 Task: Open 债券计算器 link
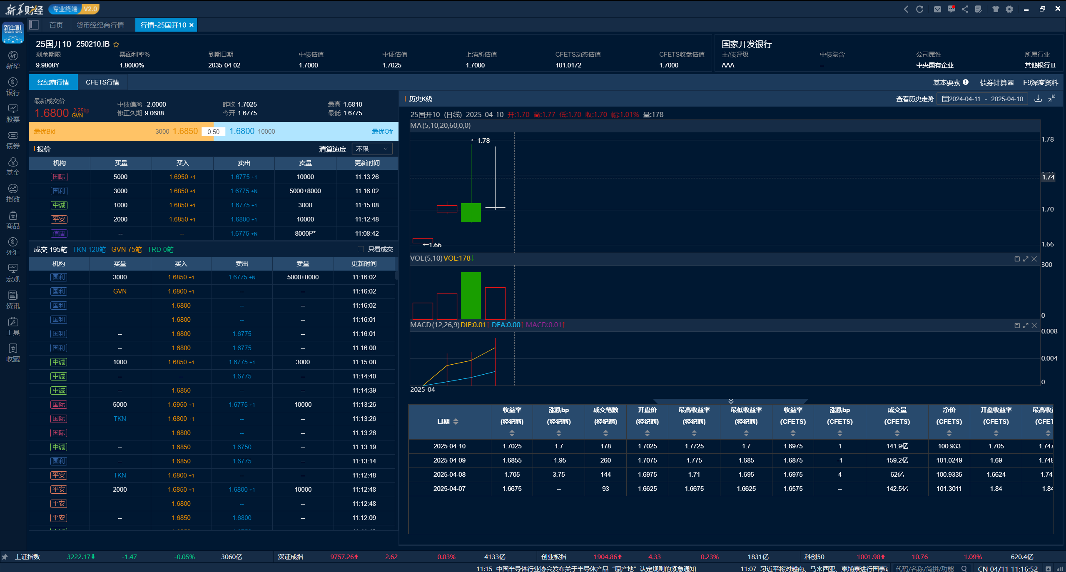click(996, 82)
